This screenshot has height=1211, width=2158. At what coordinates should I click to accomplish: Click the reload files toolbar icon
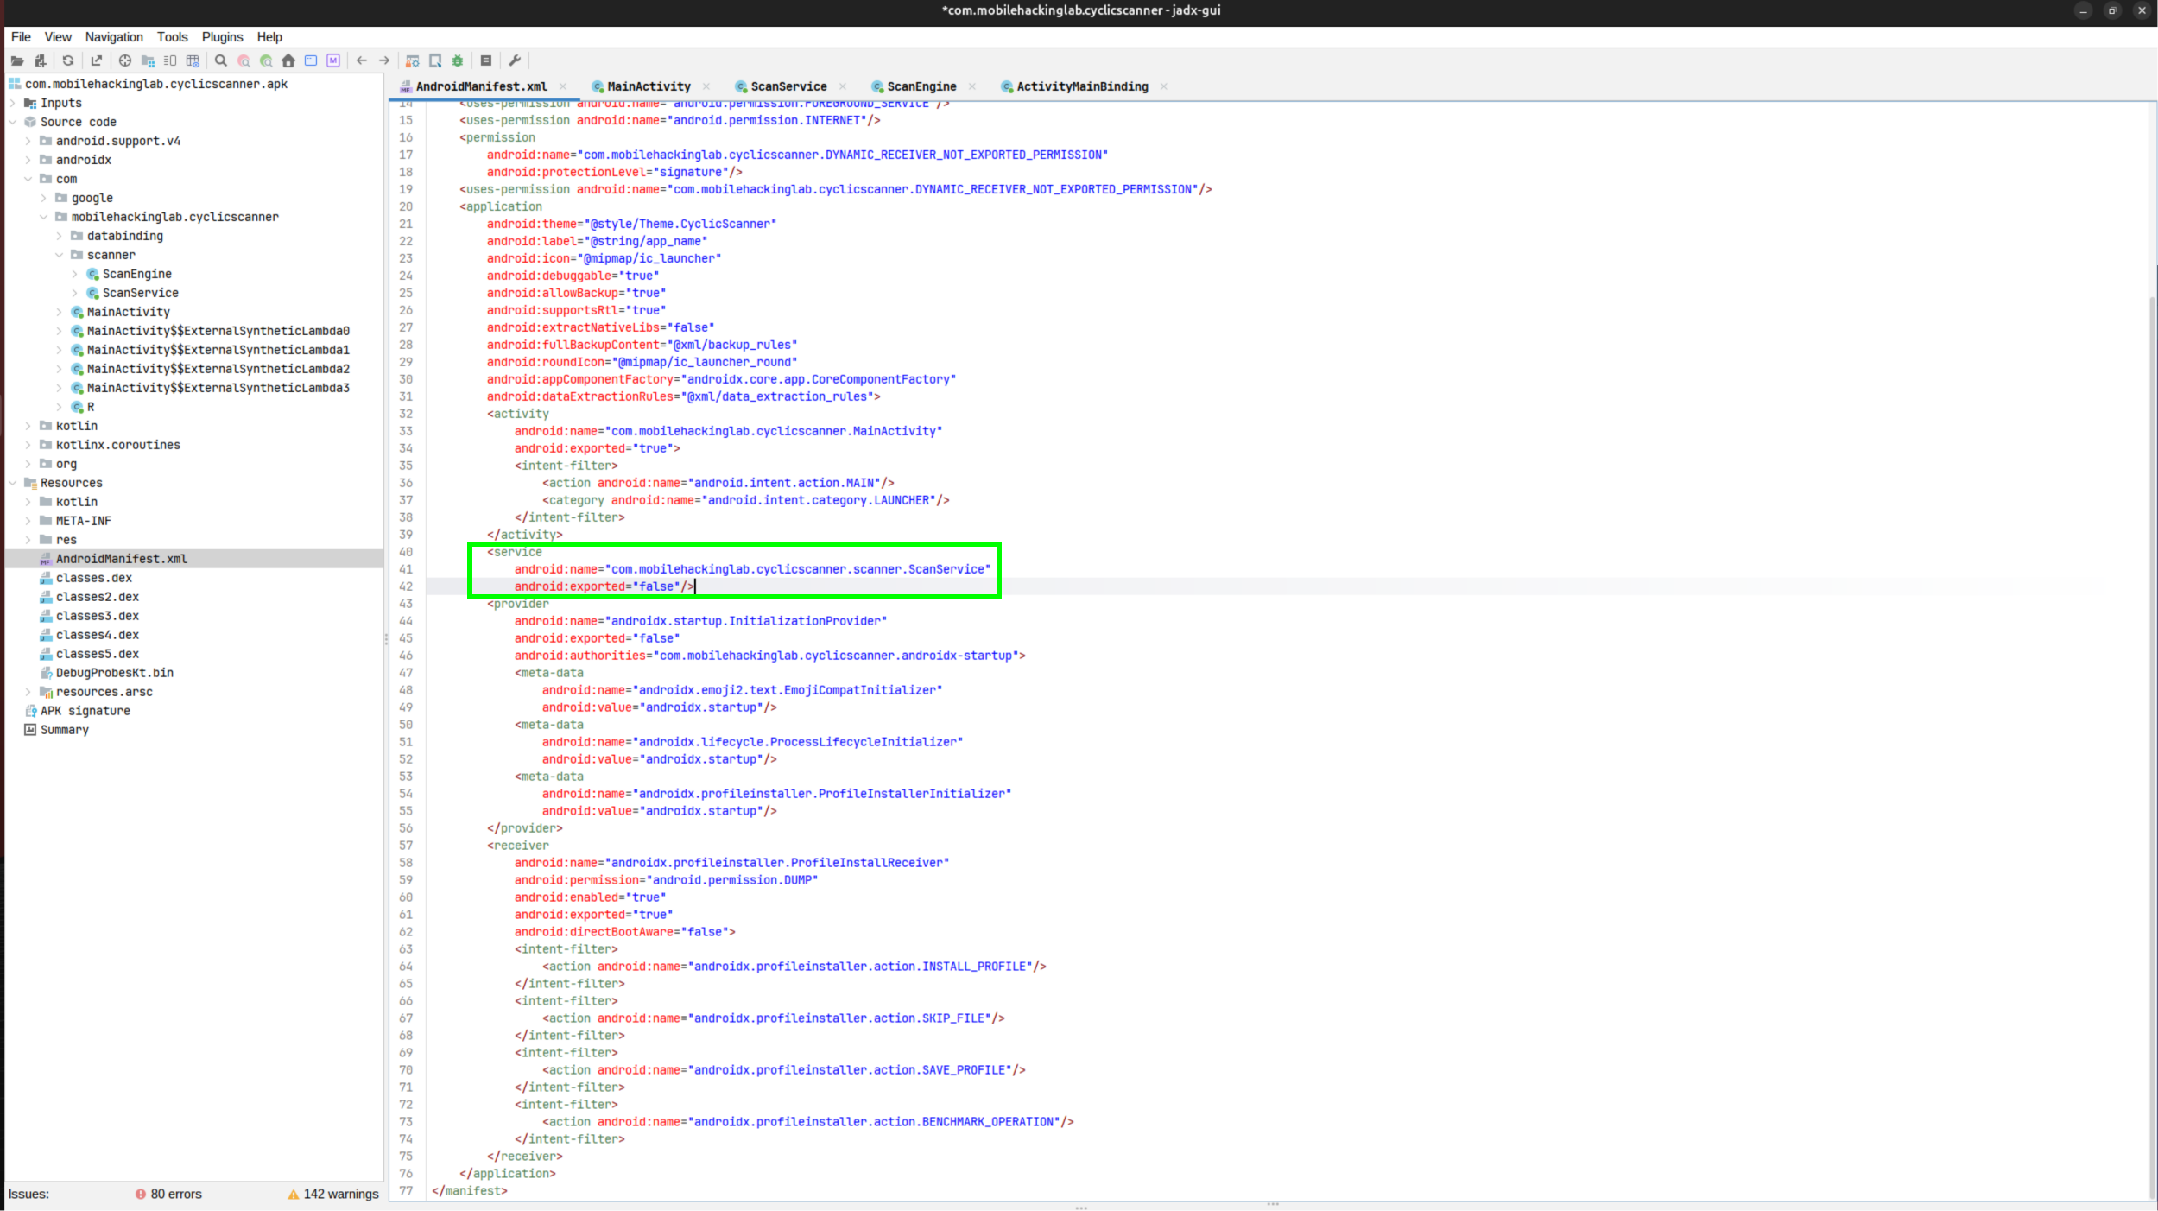tap(68, 60)
